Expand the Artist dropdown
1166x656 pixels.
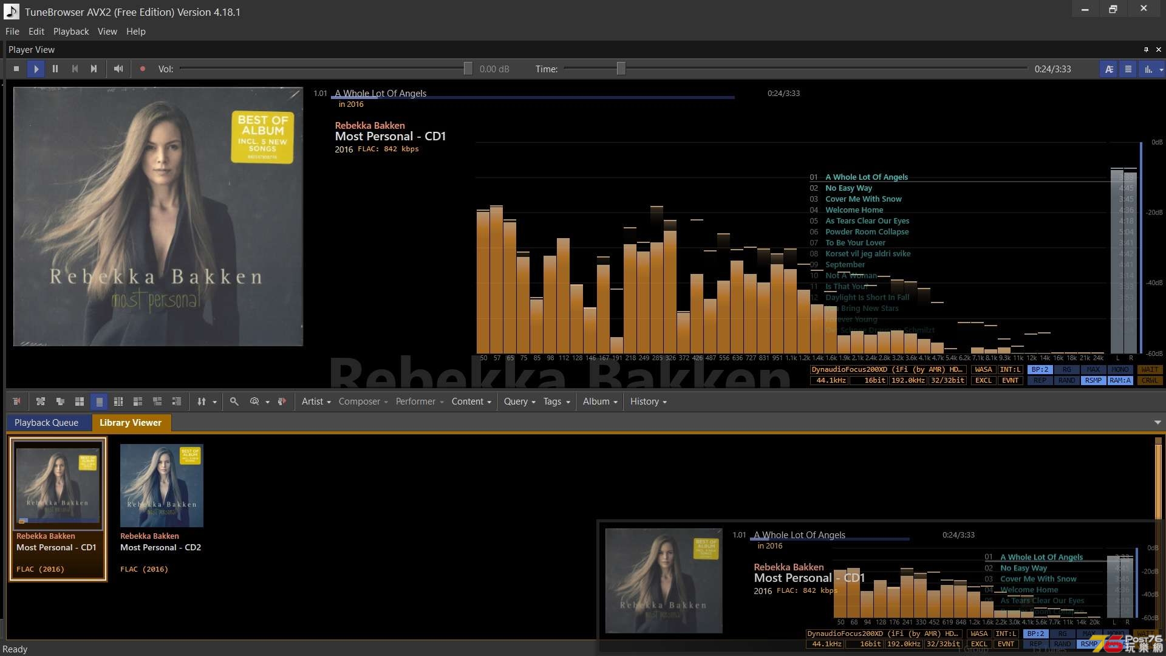coord(316,401)
